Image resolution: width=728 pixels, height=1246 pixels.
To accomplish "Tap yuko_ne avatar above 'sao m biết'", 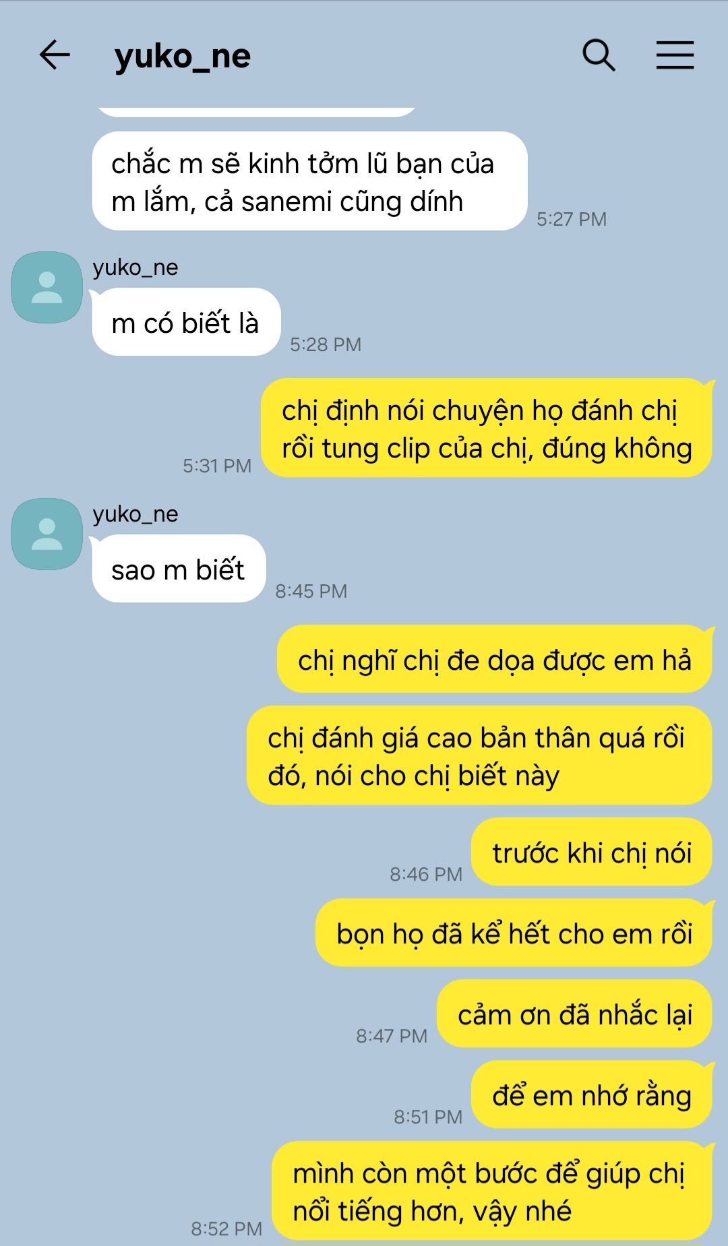I will click(x=47, y=534).
